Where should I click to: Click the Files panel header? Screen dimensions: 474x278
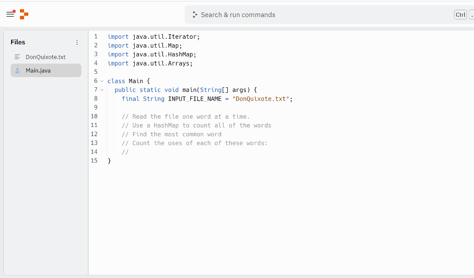coord(18,42)
